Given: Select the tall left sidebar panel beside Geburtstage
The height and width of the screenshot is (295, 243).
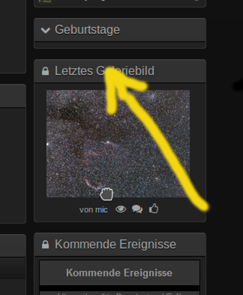Looking at the screenshot, I should pos(13,36).
